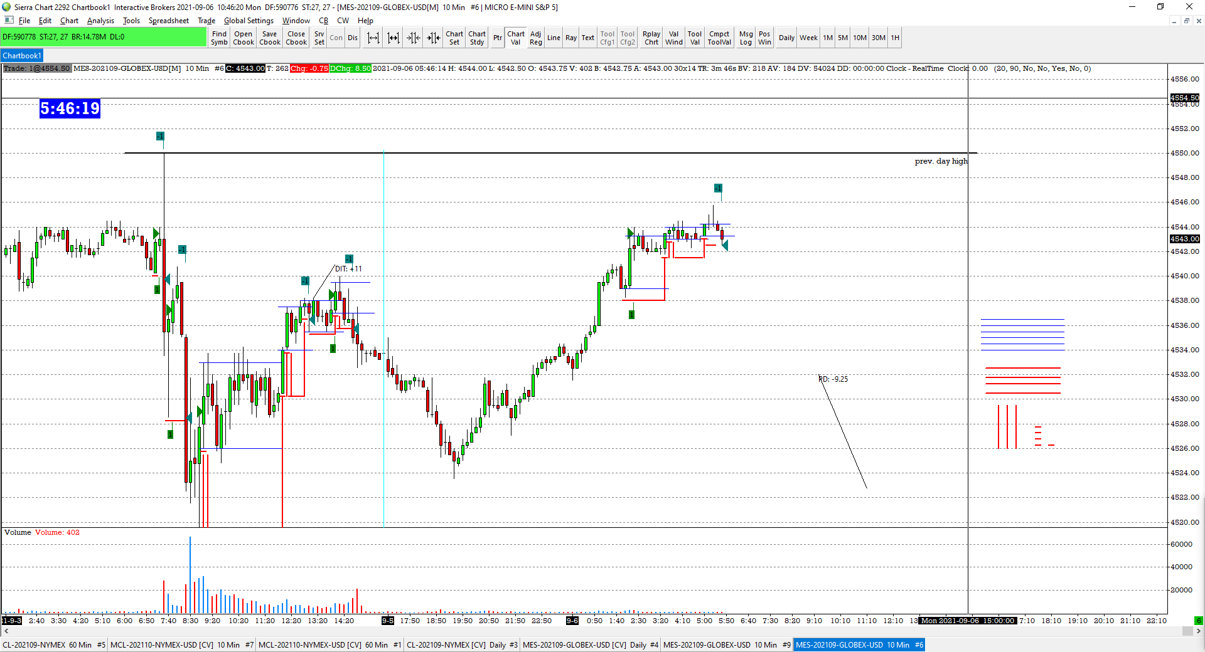This screenshot has width=1205, height=652.
Task: Click the Dis disconnect button
Action: (x=353, y=38)
